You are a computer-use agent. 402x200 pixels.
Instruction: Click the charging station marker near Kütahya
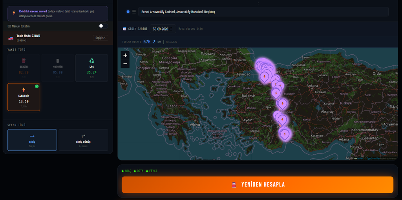(x=276, y=93)
